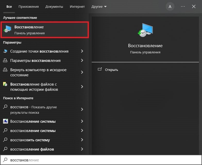Switch to the Интернет tab
The height and width of the screenshot is (165, 202).
77,7
